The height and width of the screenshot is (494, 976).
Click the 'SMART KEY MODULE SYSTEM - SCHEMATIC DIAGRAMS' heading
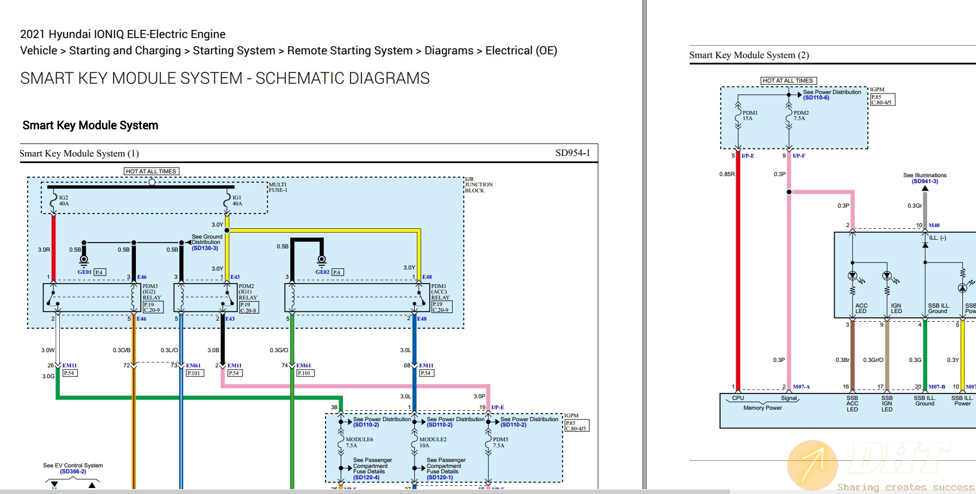225,78
